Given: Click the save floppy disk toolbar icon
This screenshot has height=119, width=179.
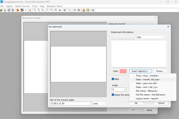Looking at the screenshot, I should 5,10.
